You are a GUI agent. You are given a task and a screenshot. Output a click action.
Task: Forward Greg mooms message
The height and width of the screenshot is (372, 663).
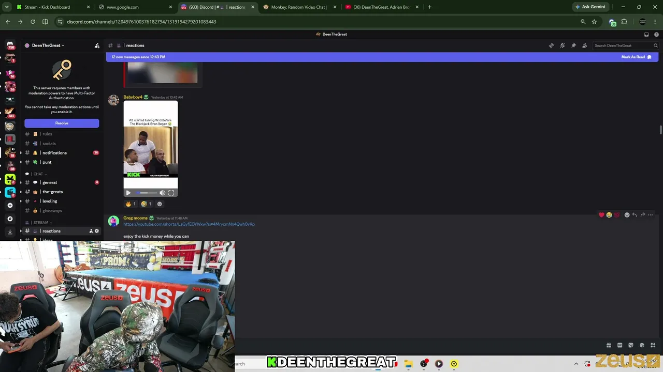click(x=642, y=215)
